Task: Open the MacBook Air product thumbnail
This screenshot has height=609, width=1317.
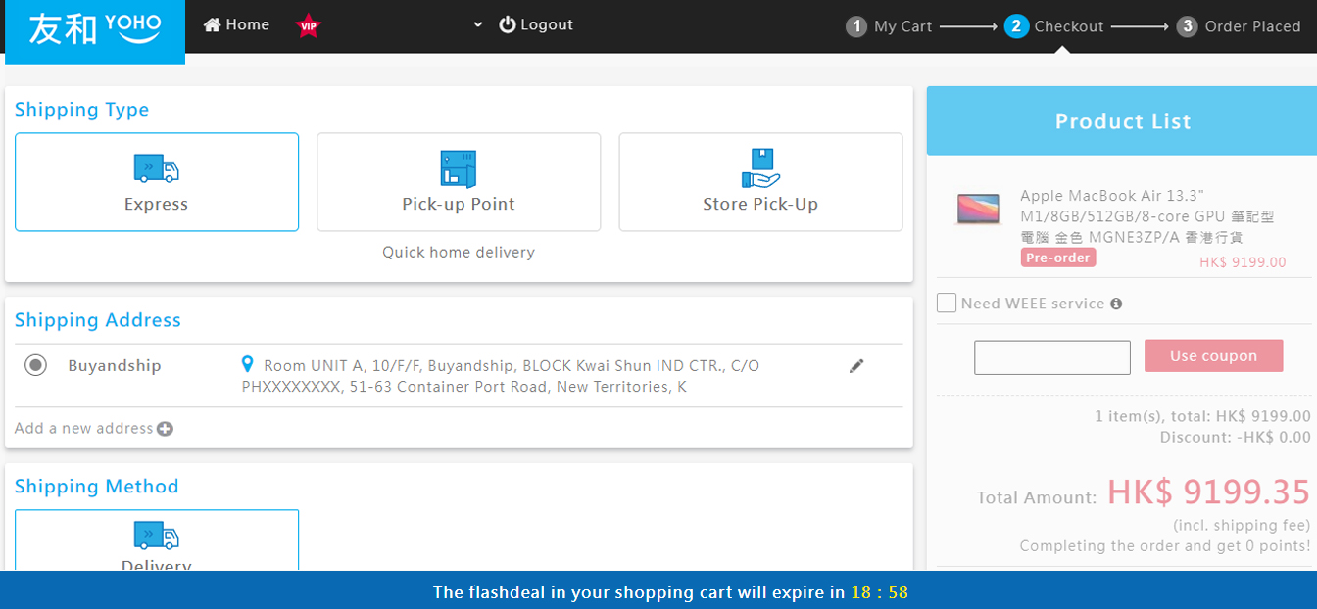Action: click(x=978, y=208)
